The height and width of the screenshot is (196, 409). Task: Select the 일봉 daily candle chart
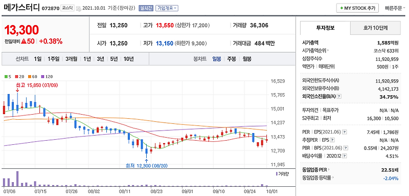click(217, 59)
